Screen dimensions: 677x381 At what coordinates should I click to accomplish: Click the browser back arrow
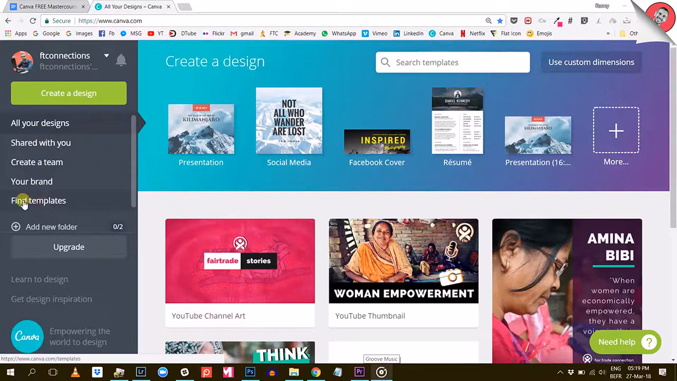tap(8, 21)
